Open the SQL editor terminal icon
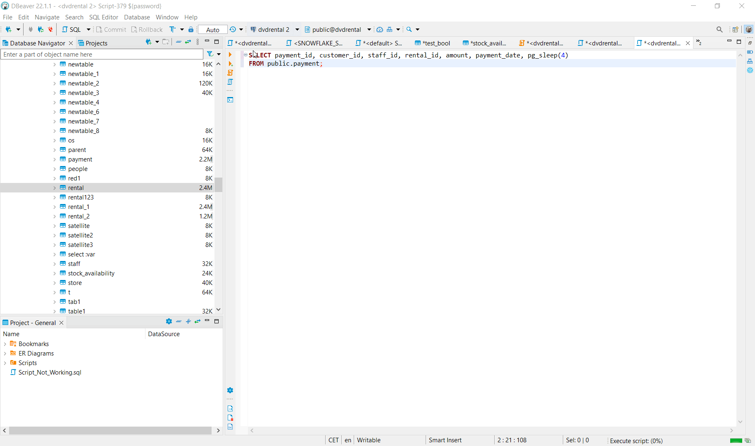Image resolution: width=755 pixels, height=446 pixels. pos(230,100)
